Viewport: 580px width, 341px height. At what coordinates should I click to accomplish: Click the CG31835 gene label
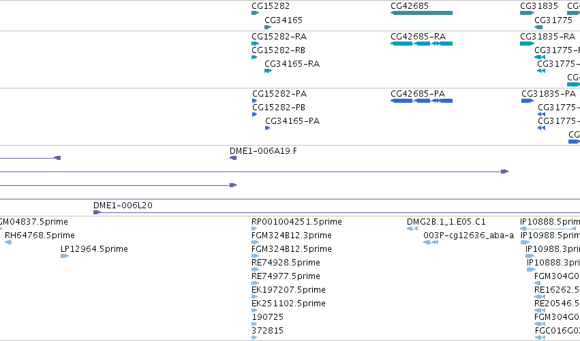click(x=539, y=6)
